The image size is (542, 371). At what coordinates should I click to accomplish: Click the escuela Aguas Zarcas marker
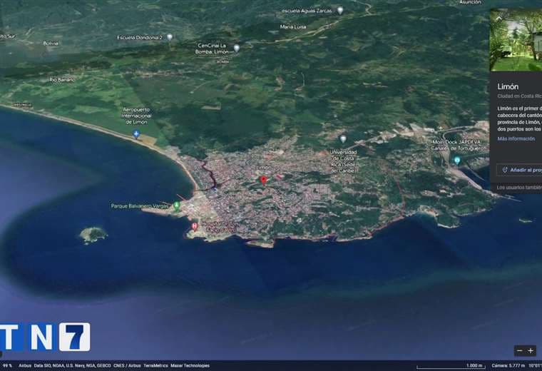pos(340,10)
